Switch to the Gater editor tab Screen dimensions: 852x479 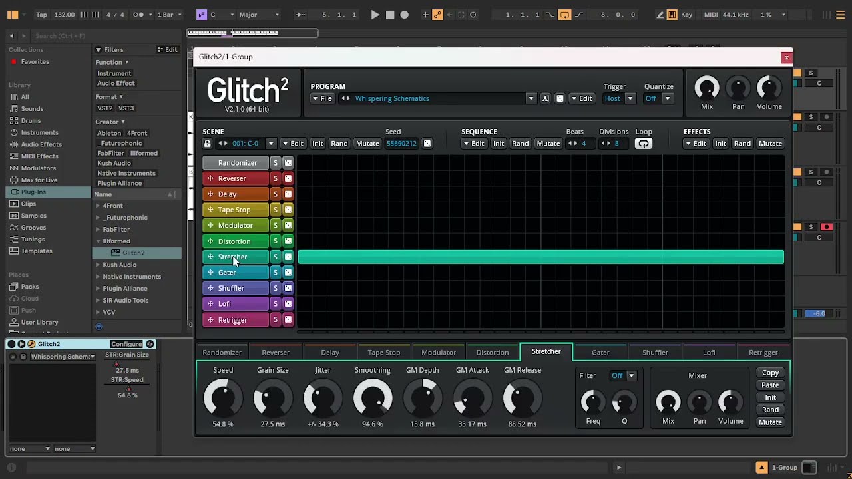[600, 353]
